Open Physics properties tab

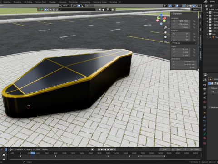coord(205,125)
